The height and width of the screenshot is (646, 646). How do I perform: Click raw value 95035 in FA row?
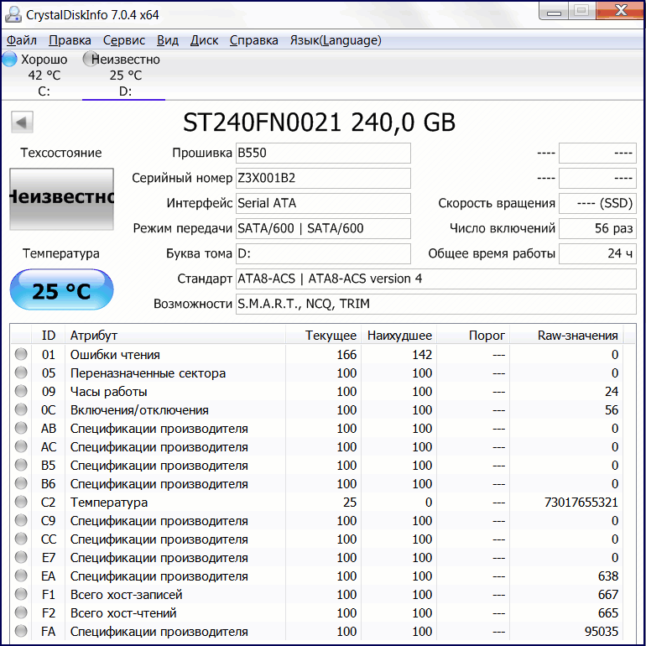point(602,632)
